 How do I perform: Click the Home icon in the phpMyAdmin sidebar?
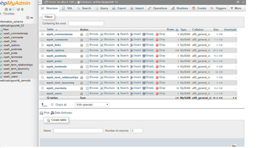(x=6, y=9)
